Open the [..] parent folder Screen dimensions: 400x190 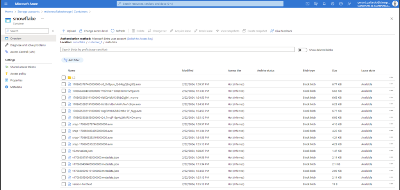click(x=73, y=77)
